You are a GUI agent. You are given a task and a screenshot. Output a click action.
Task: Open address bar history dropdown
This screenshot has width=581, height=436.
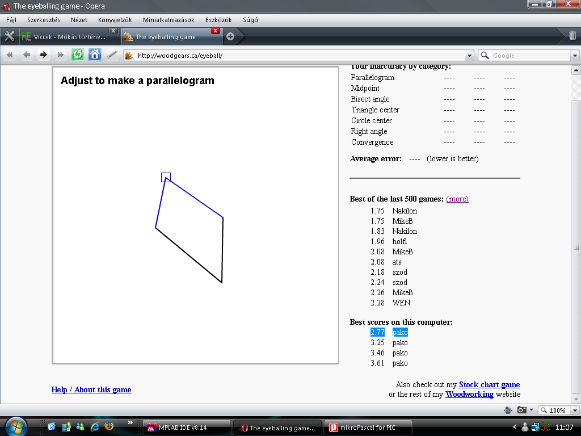coord(469,56)
